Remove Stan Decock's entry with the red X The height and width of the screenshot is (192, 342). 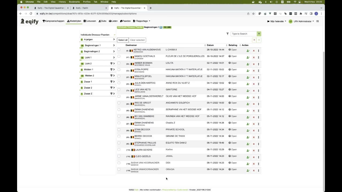point(254,131)
